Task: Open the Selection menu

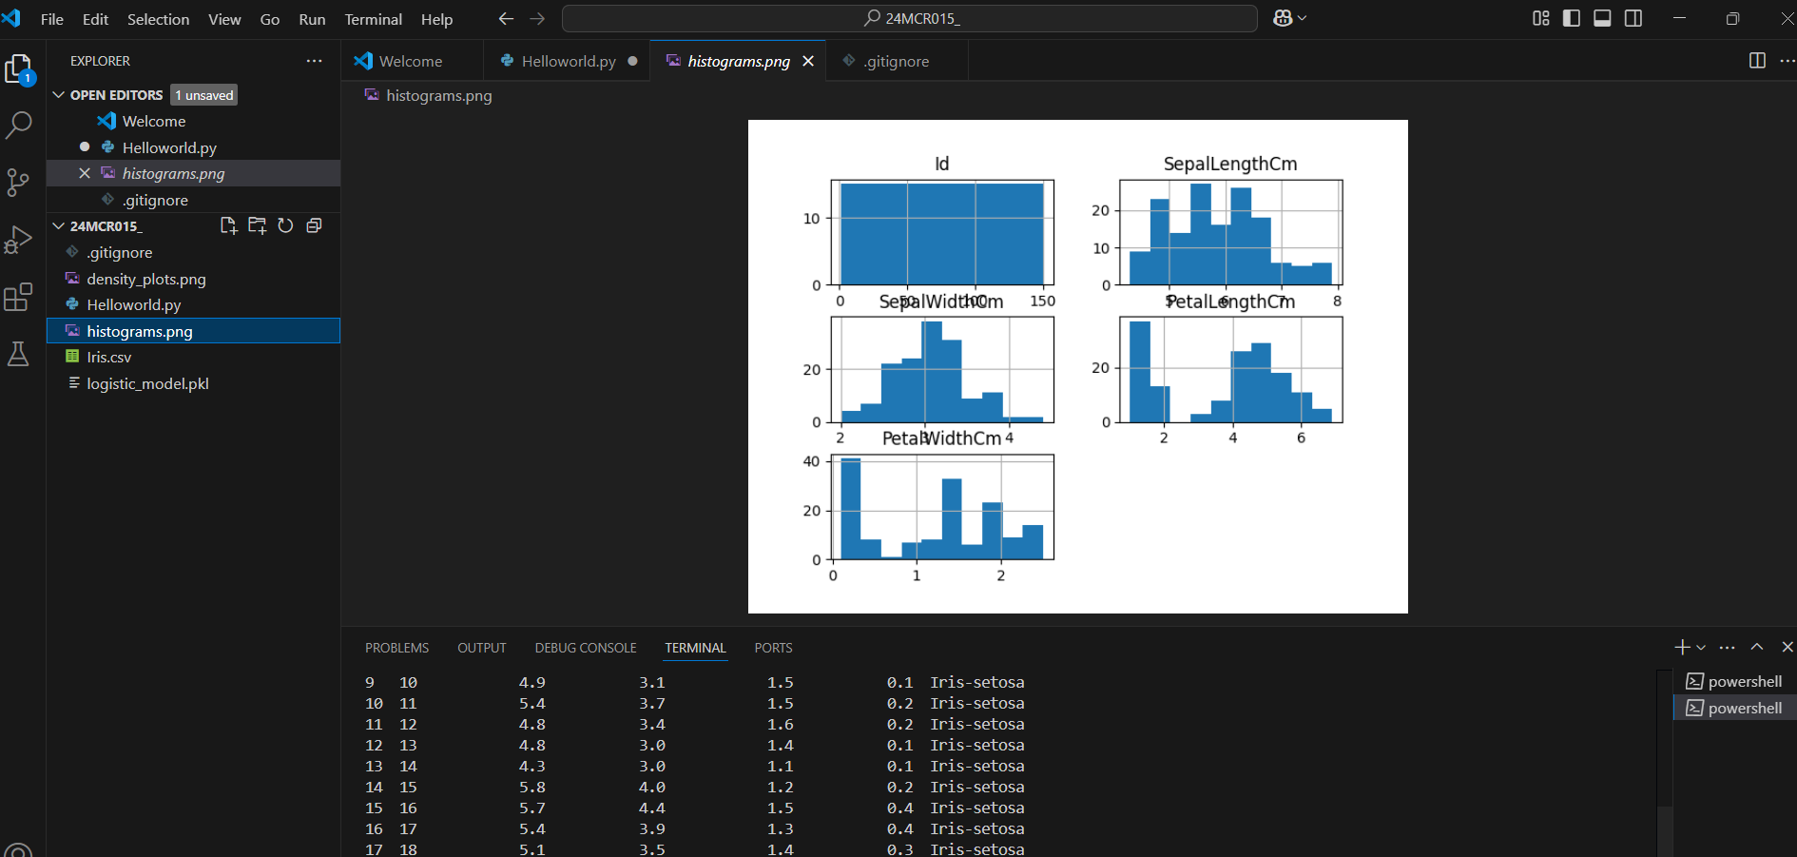Action: [x=159, y=19]
